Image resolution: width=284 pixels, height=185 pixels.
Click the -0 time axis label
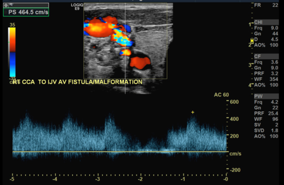click(226, 179)
